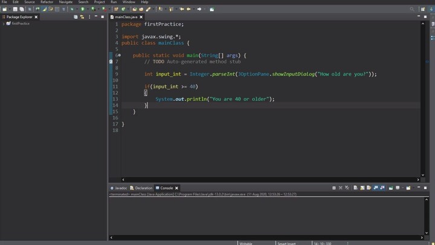
Task: Click the Open Perspective icon
Action: [424, 9]
